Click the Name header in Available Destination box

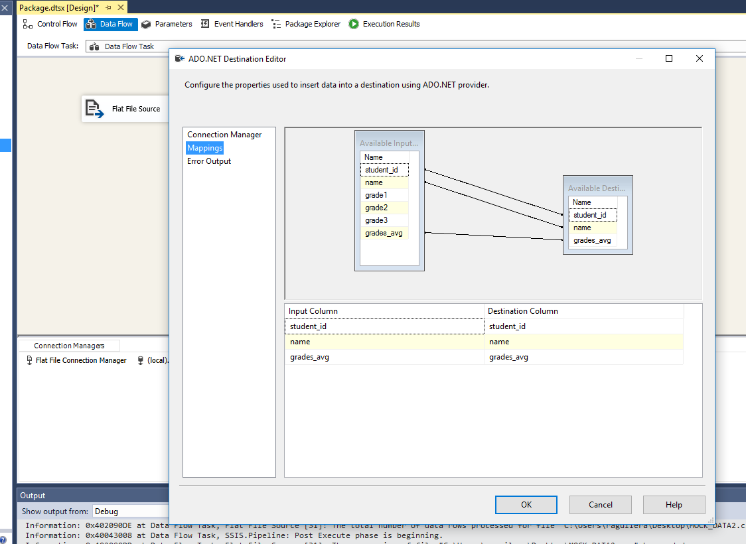click(x=593, y=202)
